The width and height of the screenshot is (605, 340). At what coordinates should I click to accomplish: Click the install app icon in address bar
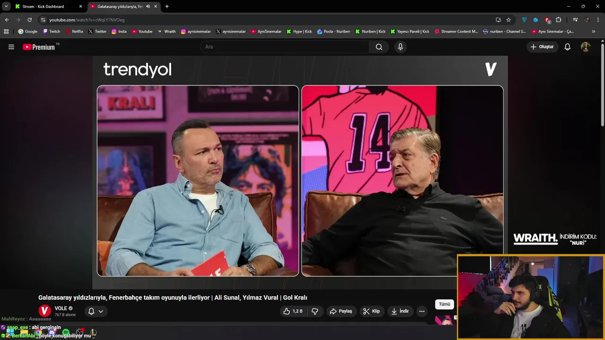coord(498,20)
